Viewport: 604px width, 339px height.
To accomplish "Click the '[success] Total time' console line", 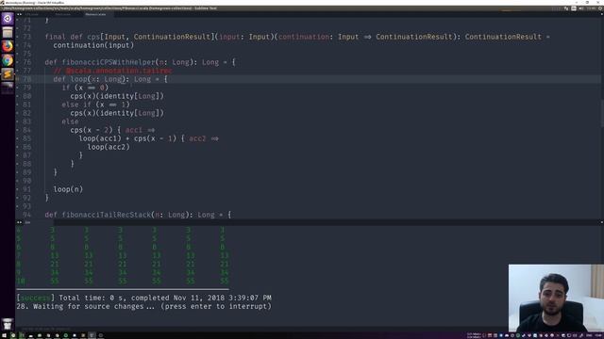I will point(143,298).
